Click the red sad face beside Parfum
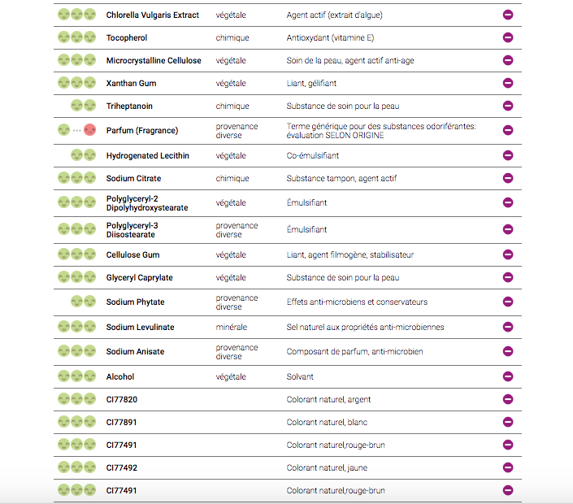573x504 pixels. point(89,130)
